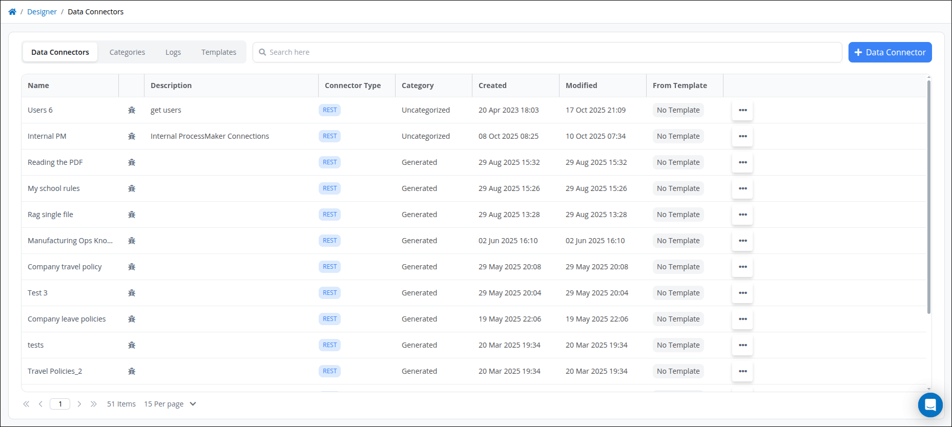Click bug icon in Rag single file row
This screenshot has height=427, width=952.
click(x=132, y=215)
